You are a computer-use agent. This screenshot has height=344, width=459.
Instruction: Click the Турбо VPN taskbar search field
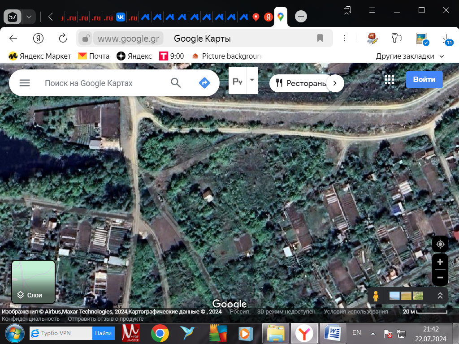(61, 333)
